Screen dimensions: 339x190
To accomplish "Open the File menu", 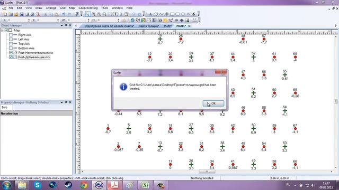I will point(11,8).
